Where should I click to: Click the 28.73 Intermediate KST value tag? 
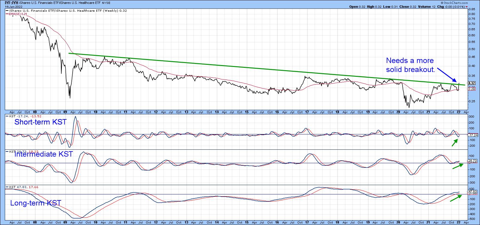pos(472,161)
